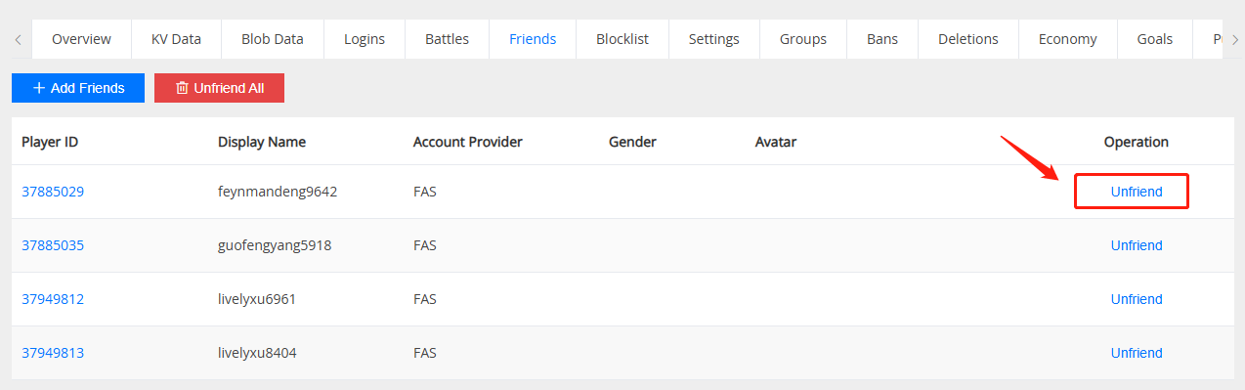Viewport: 1245px width, 390px height.
Task: Unfriend guofengyang5918
Action: [x=1137, y=245]
